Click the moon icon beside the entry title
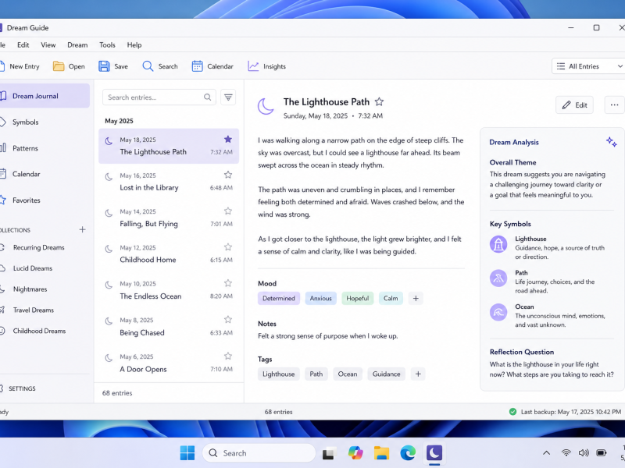 click(x=266, y=106)
